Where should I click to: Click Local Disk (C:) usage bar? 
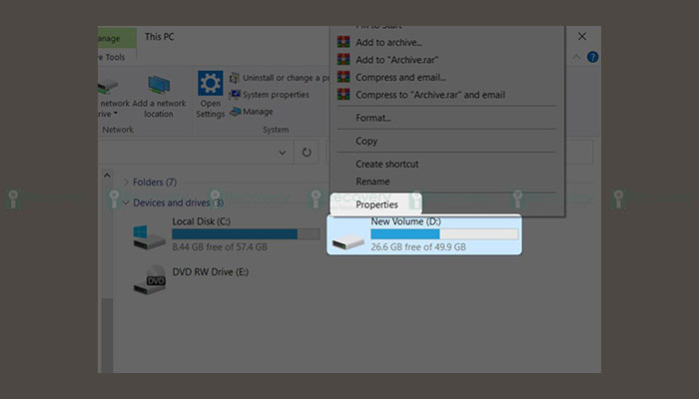(246, 234)
